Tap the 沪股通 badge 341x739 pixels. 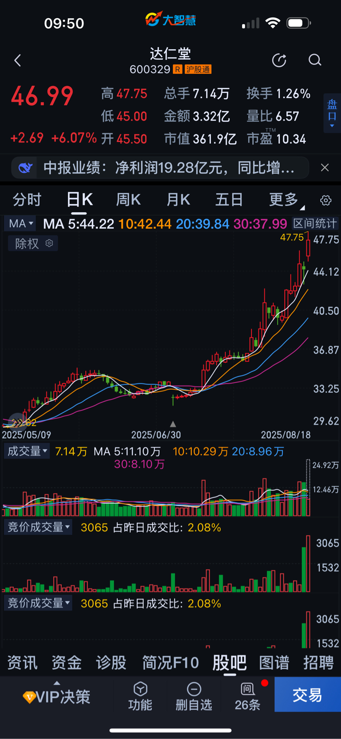(198, 69)
